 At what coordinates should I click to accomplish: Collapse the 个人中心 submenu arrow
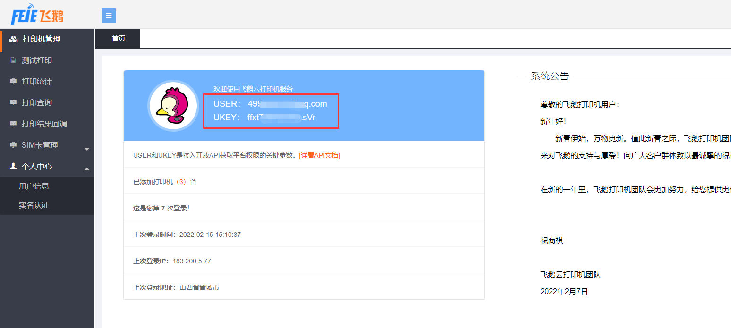click(x=87, y=169)
